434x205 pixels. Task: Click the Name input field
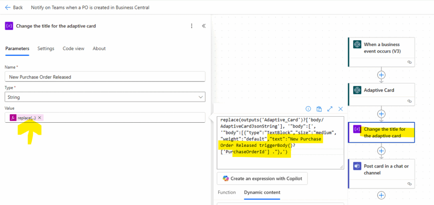(x=105, y=77)
